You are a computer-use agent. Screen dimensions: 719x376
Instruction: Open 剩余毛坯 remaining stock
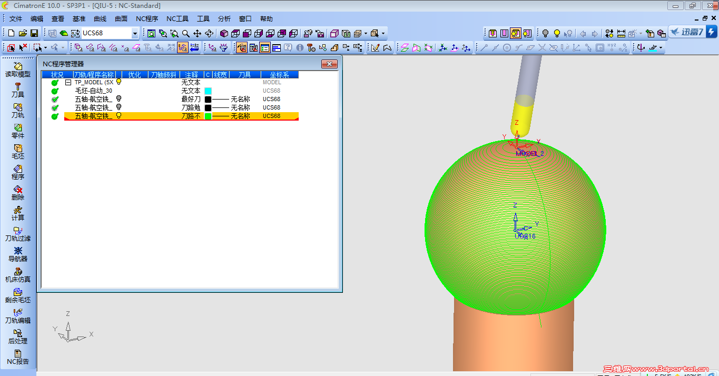click(18, 295)
